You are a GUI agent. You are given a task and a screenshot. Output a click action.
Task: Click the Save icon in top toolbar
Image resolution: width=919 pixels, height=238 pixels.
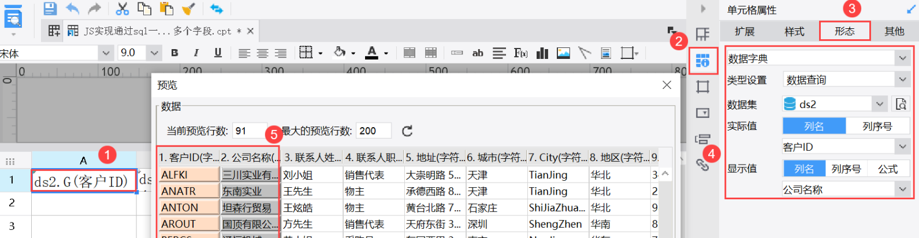tap(50, 9)
